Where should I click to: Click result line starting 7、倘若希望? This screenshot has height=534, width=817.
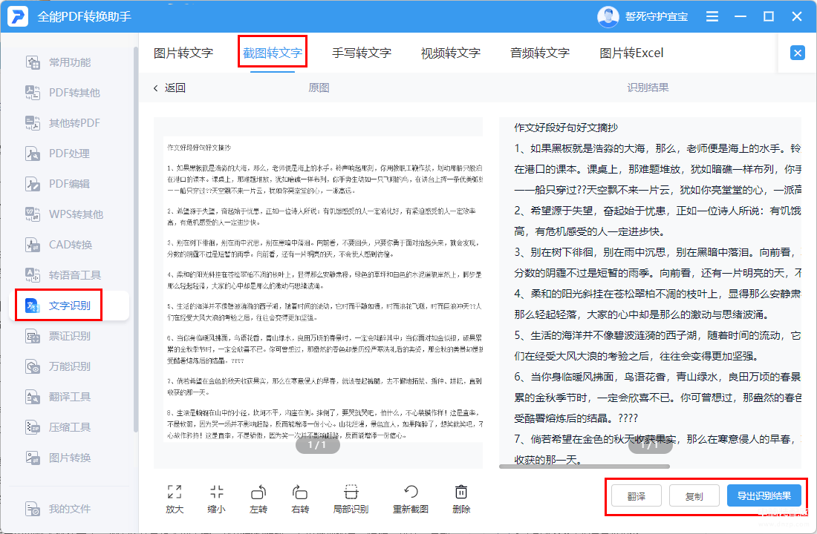pos(657,439)
